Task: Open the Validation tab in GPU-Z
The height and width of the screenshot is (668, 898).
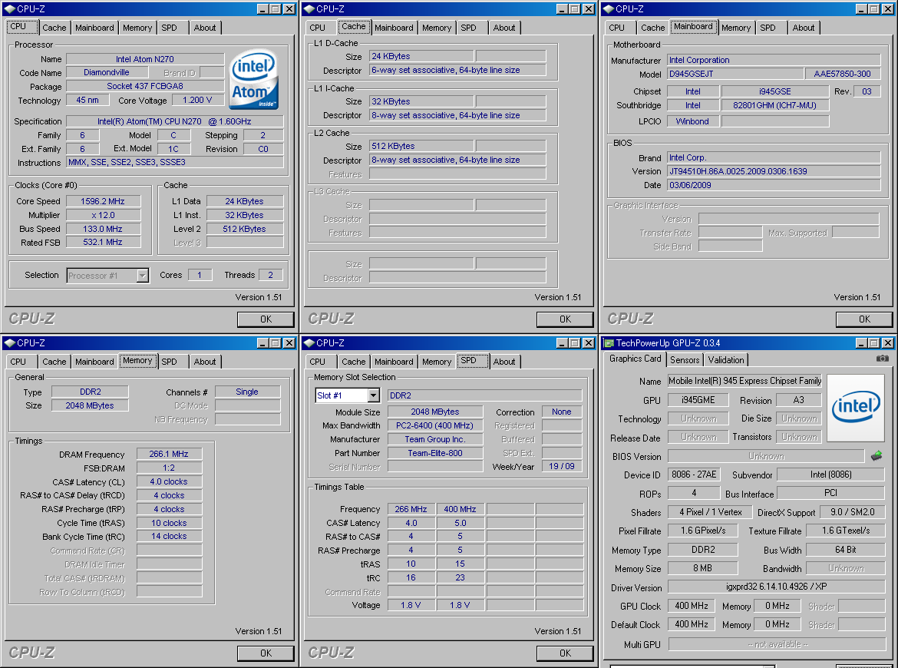Action: point(726,360)
